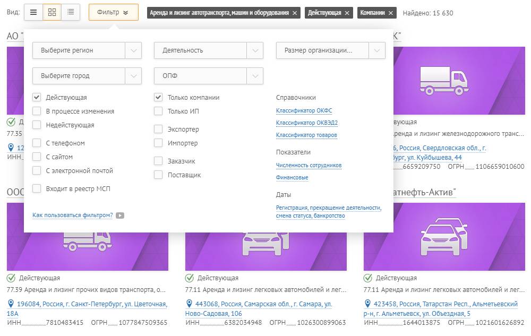This screenshot has width=531, height=336.
Task: Open 'Размер организации' dropdown
Action: point(330,50)
